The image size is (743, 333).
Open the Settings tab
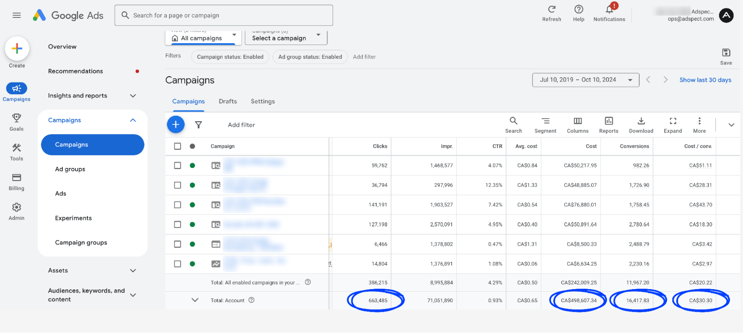tap(262, 101)
